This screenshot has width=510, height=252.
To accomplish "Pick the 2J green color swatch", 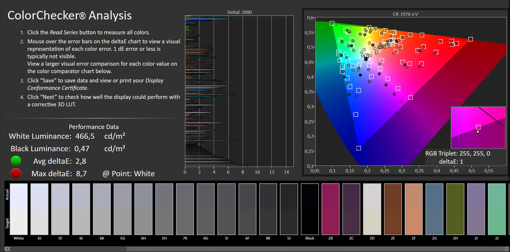I will (497, 209).
